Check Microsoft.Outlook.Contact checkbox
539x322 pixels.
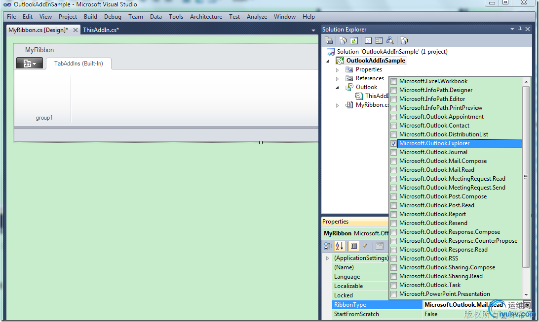tap(393, 126)
